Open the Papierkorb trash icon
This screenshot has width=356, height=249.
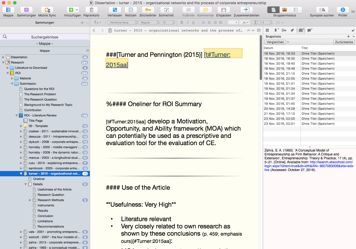tap(91, 10)
